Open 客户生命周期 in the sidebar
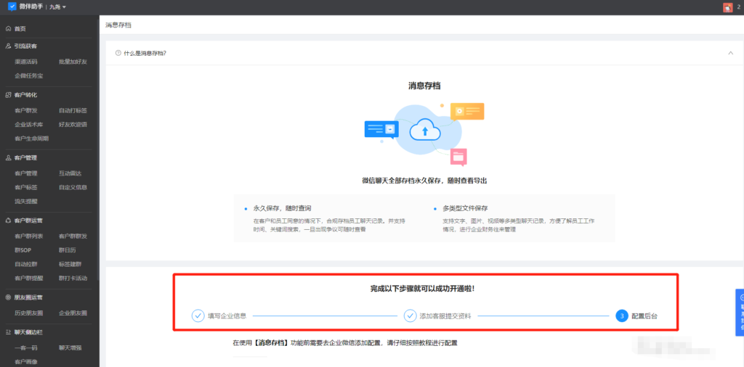Image resolution: width=744 pixels, height=367 pixels. [x=32, y=139]
